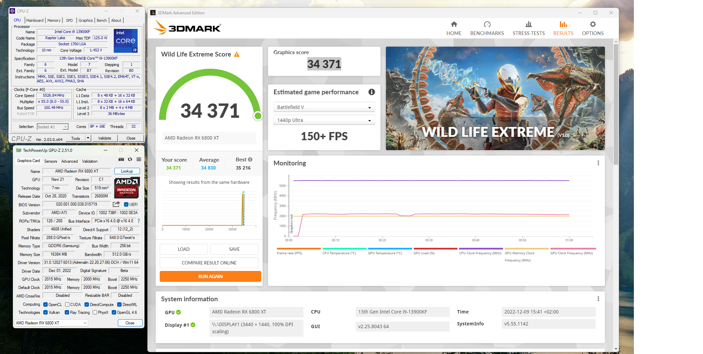Open the 3DMark OPTIONS gear
This screenshot has height=354, width=703.
tap(593, 29)
